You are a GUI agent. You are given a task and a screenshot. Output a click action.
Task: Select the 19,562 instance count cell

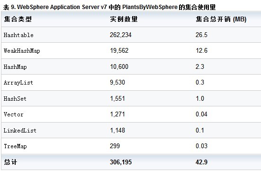tap(119, 51)
